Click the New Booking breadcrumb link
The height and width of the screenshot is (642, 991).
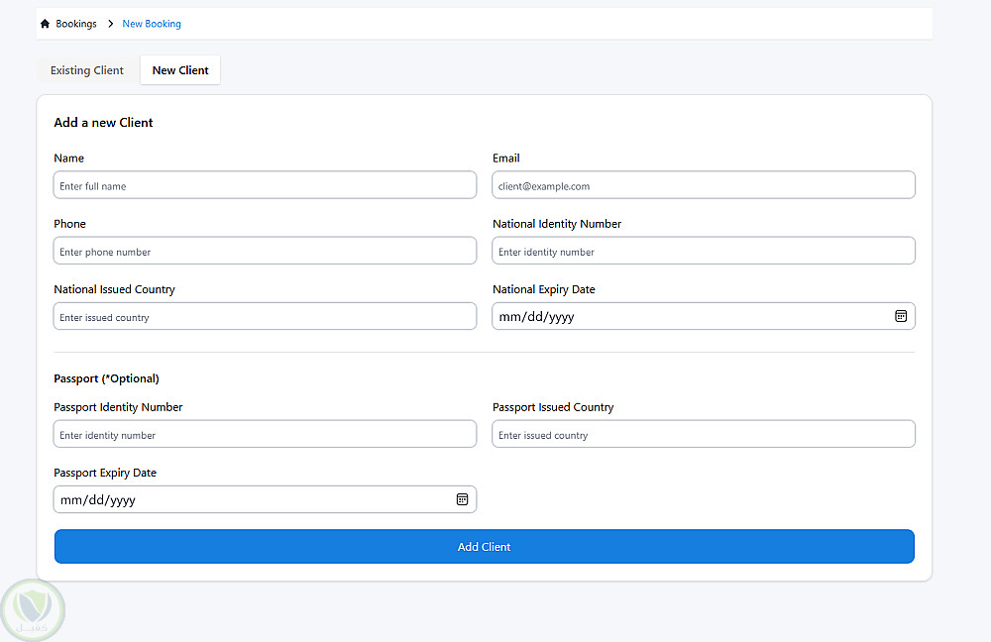(x=152, y=24)
